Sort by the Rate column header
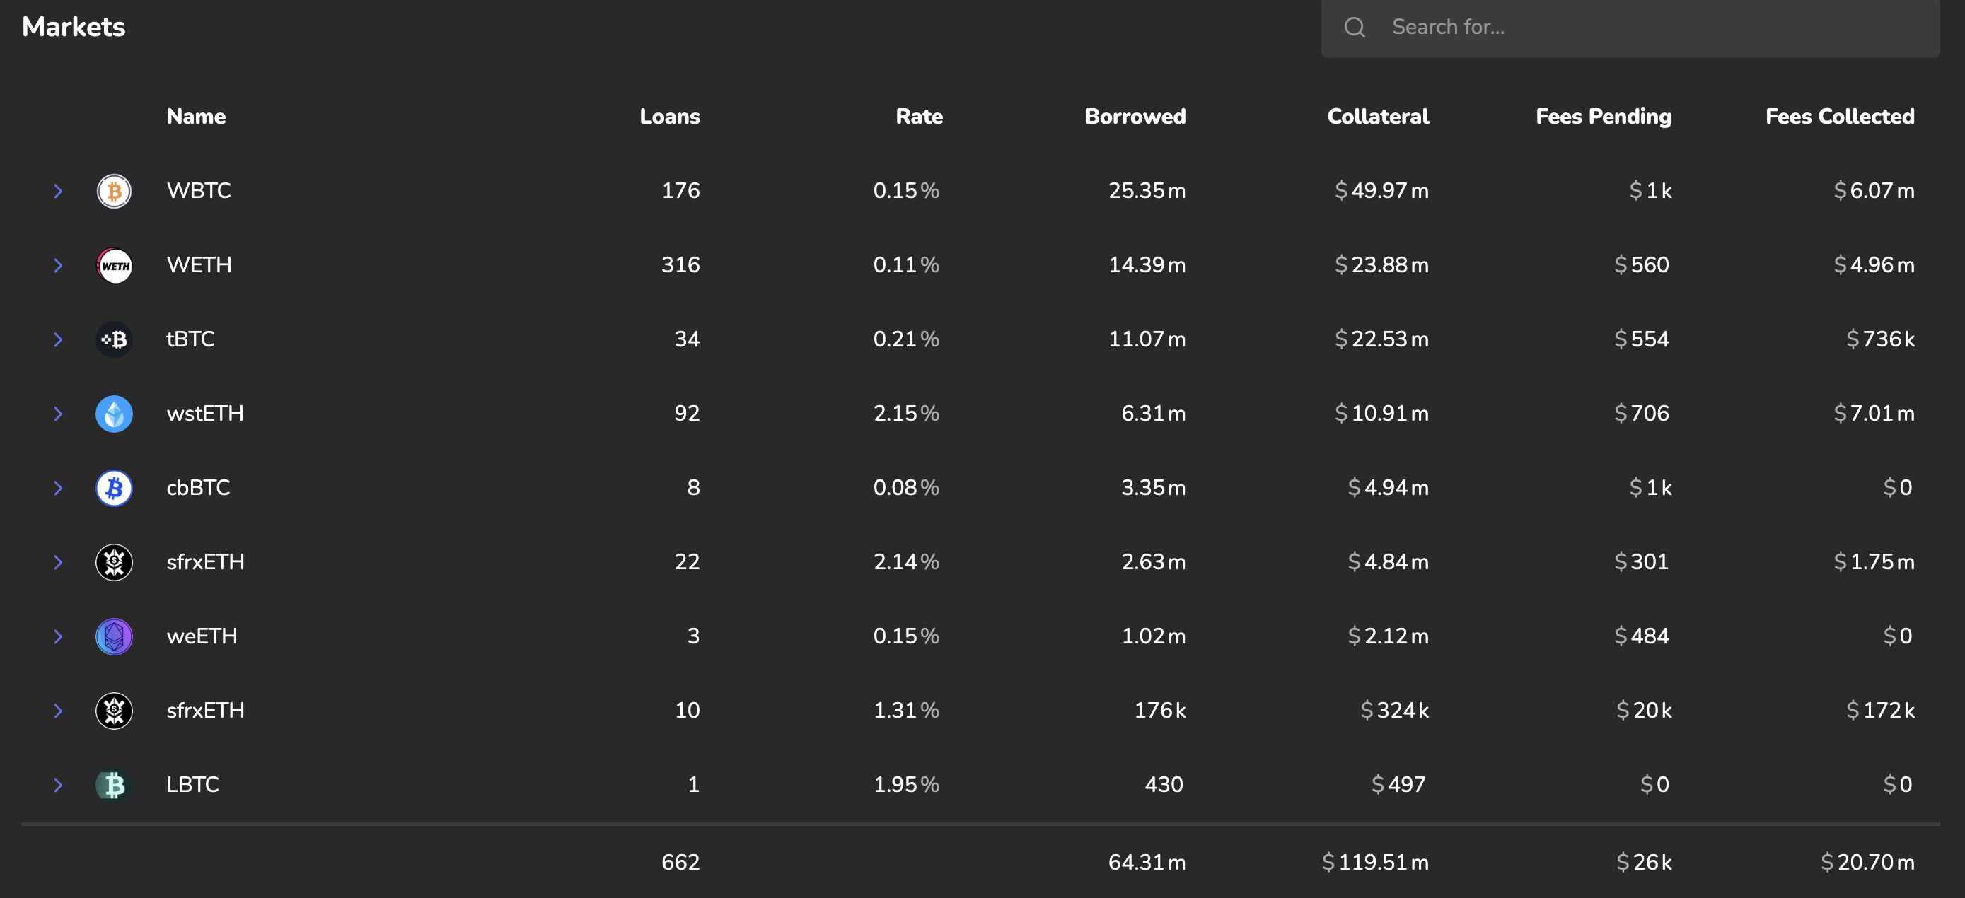 918,117
